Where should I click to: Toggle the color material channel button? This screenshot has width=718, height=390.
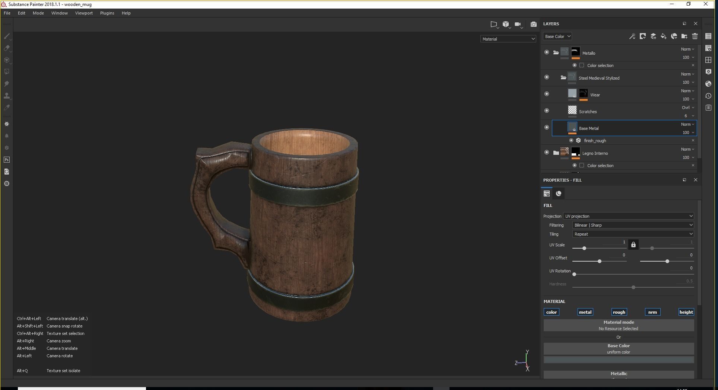pyautogui.click(x=552, y=312)
